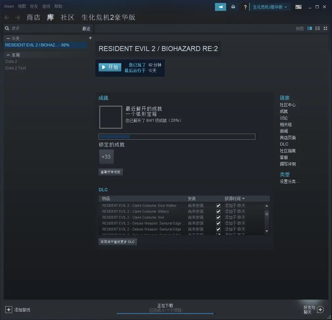Click the recent achievement thumbnail
Viewport: 332px width, 320px height.
tap(111, 117)
